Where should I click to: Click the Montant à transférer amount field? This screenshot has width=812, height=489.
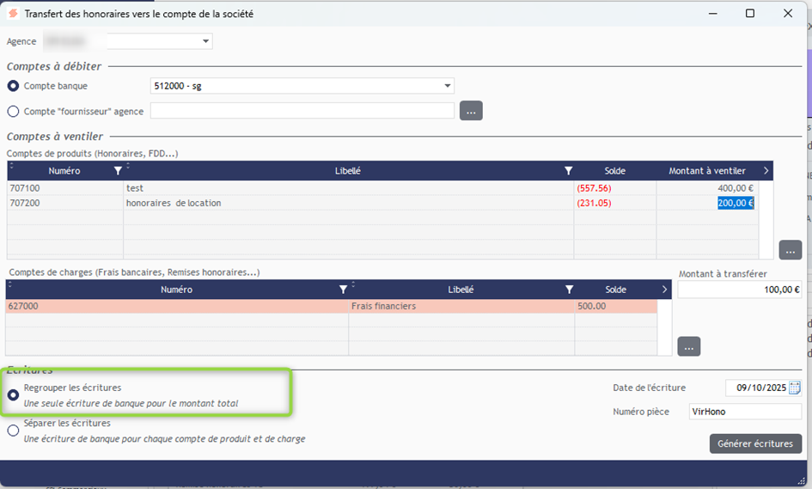(x=739, y=290)
